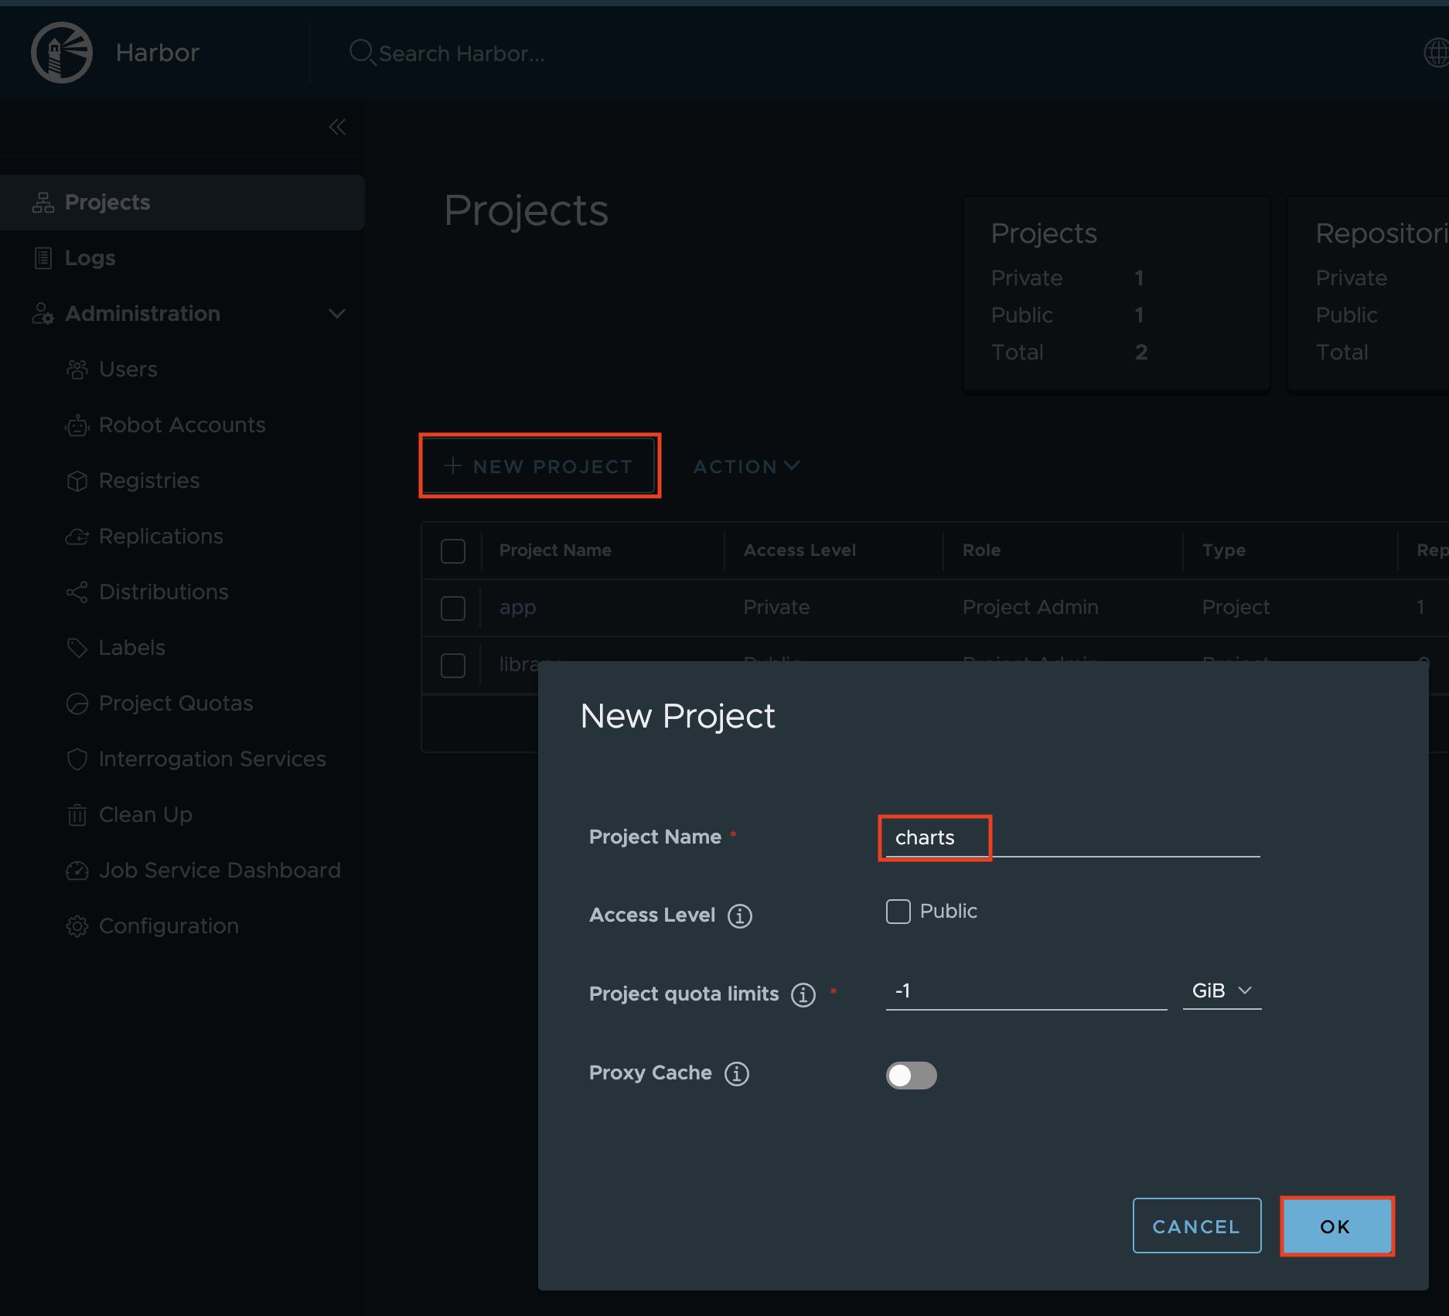This screenshot has height=1316, width=1449.
Task: Click the Job Service Dashboard gauge icon
Action: [x=77, y=871]
